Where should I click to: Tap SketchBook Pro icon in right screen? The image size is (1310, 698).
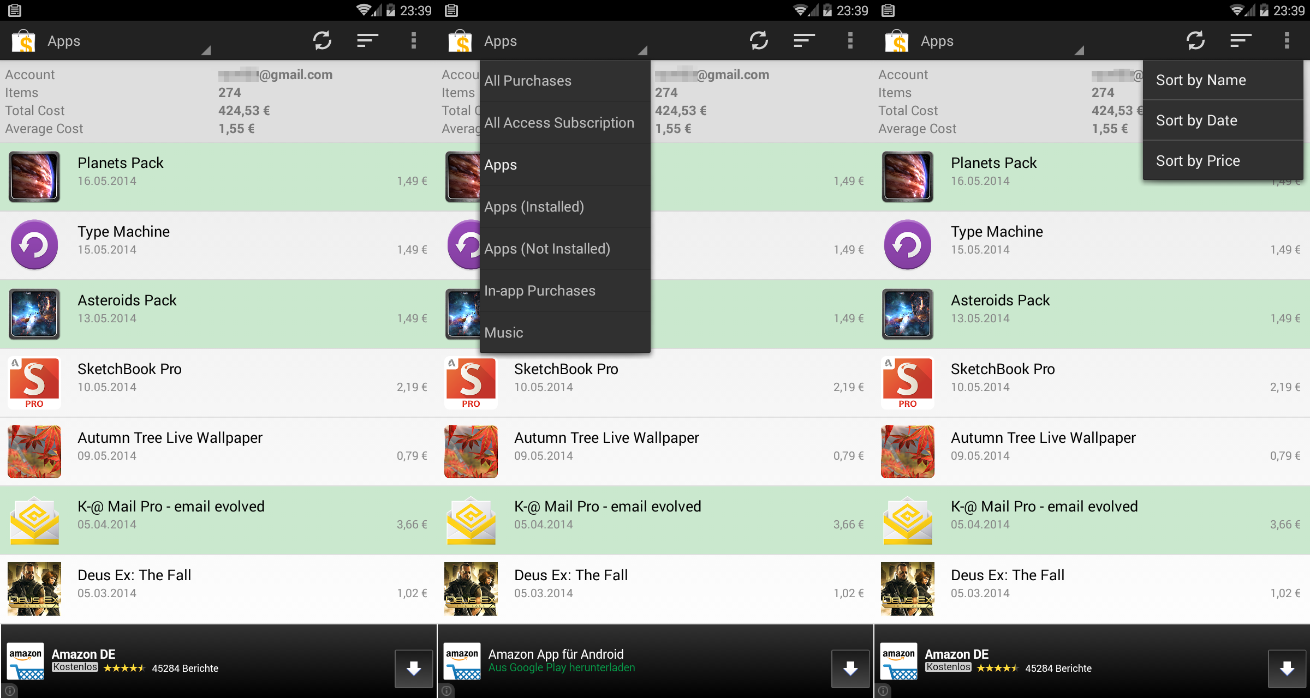pos(908,383)
